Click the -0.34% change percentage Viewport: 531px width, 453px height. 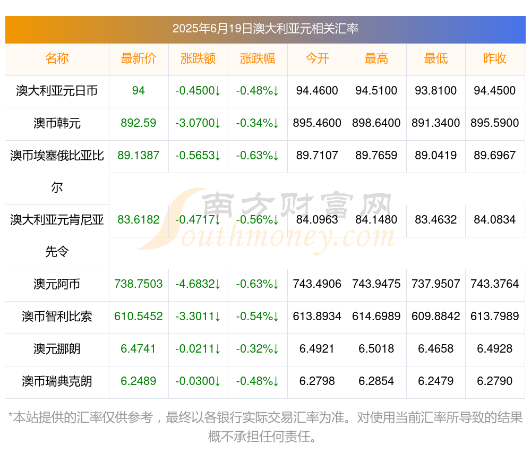coord(258,123)
